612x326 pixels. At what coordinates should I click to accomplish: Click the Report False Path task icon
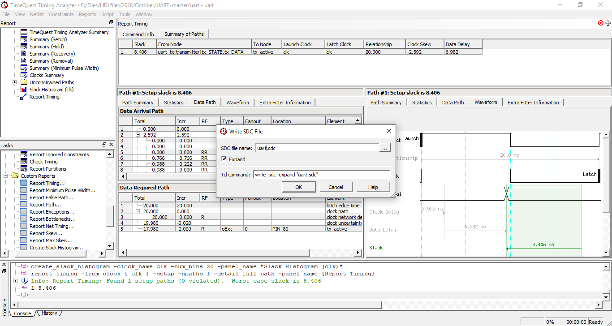tap(24, 197)
